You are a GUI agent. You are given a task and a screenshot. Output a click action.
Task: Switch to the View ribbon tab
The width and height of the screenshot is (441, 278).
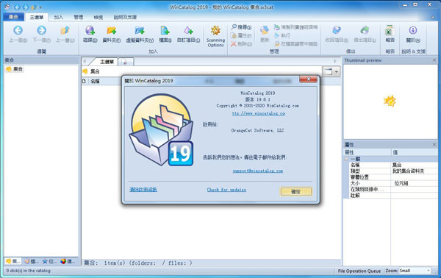[98, 17]
